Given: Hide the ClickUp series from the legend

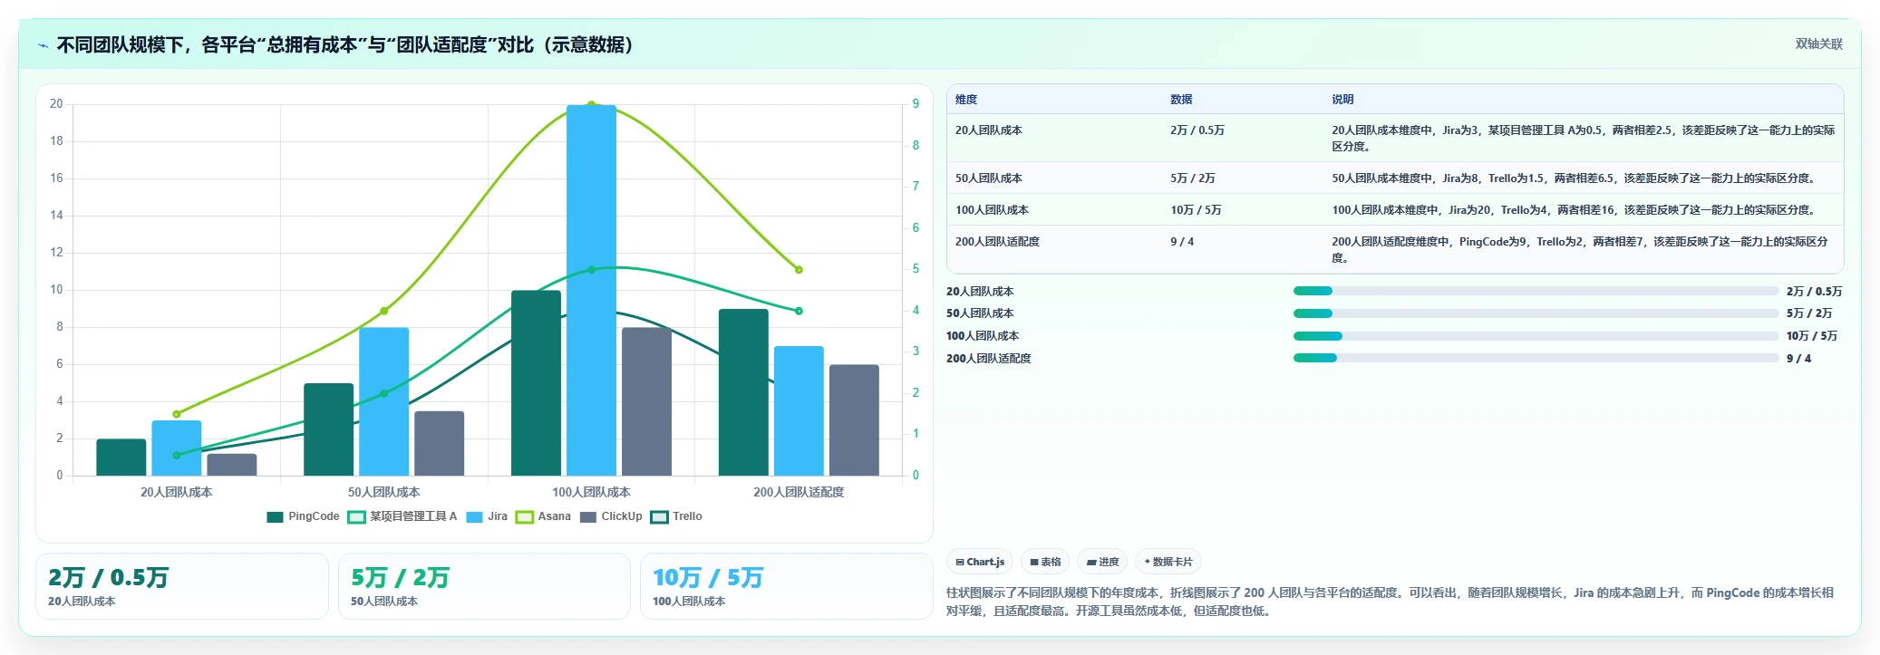Looking at the screenshot, I should point(611,516).
